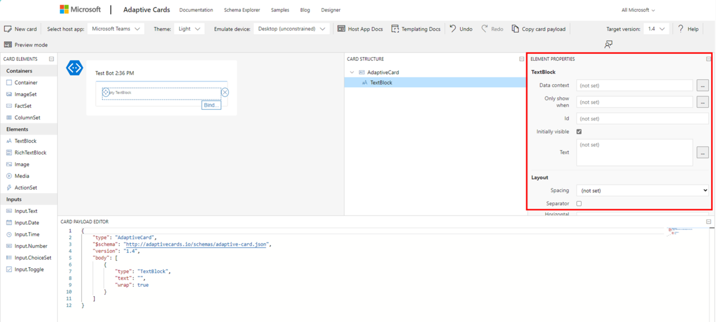Open the Schema Explorer page
The height and width of the screenshot is (322, 716).
click(x=242, y=10)
